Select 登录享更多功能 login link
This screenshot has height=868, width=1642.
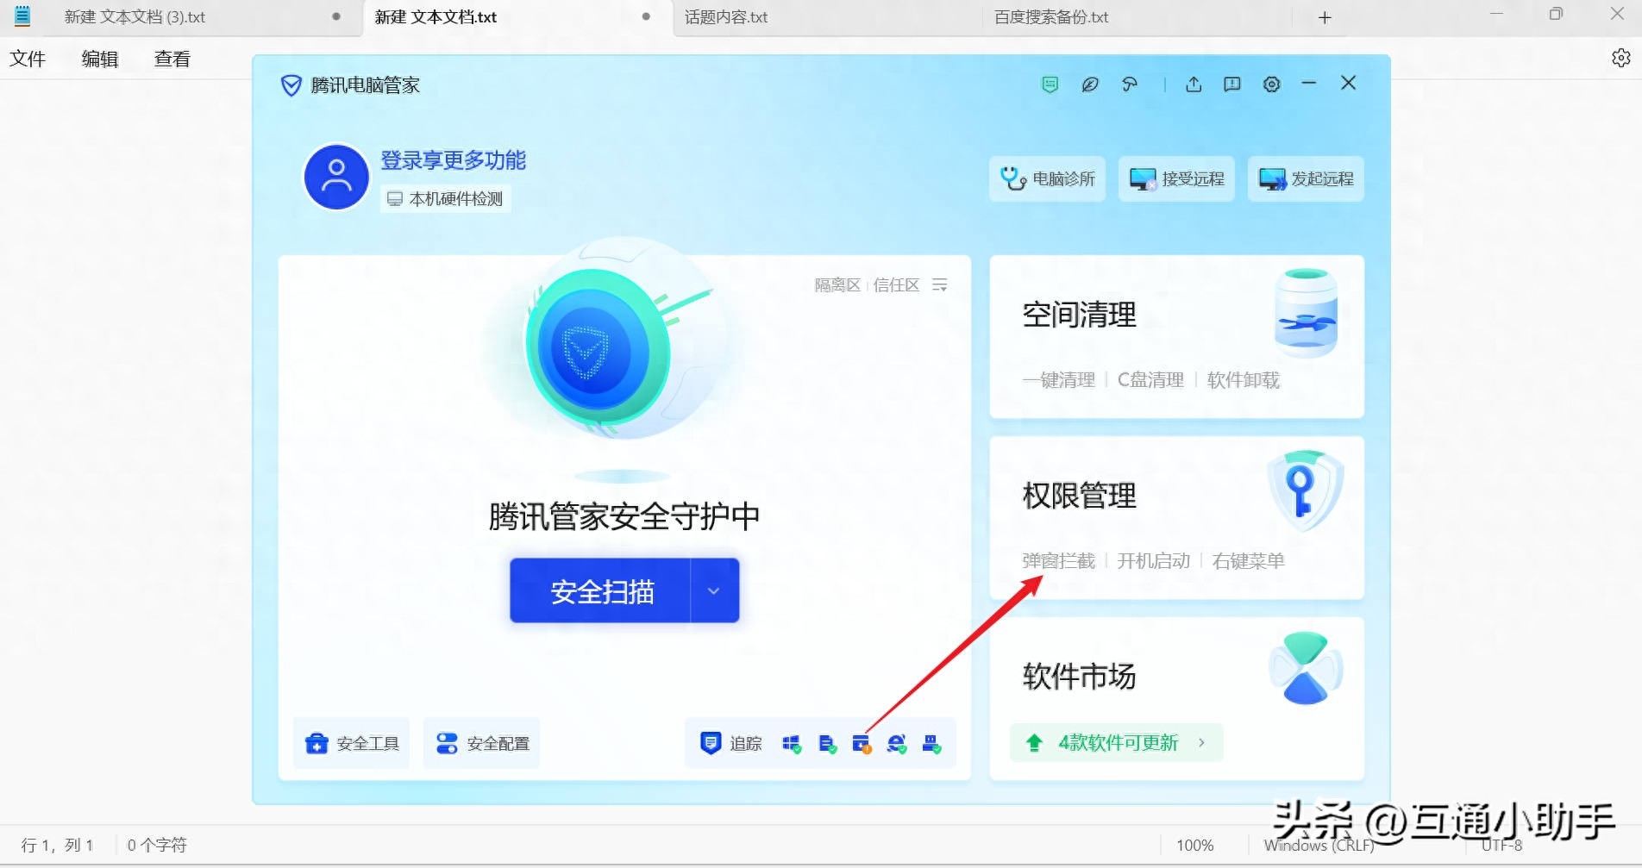454,161
